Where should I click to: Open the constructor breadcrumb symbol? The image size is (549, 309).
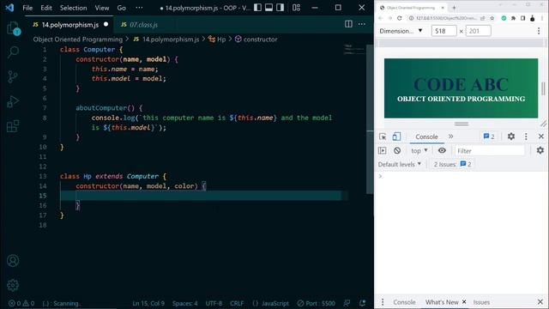point(256,39)
